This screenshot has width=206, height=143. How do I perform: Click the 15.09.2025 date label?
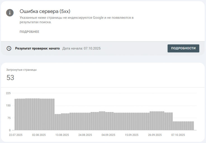pos(132,135)
